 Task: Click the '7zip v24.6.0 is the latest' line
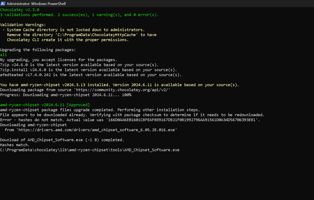coord(79,65)
